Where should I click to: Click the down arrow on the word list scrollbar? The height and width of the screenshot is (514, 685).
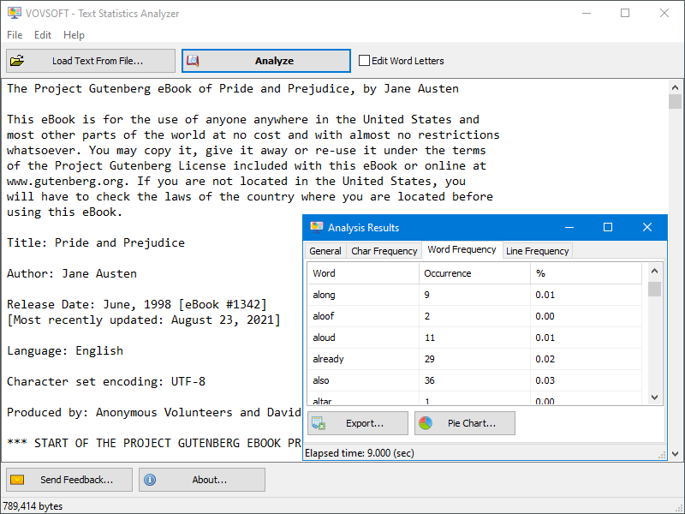pos(653,396)
